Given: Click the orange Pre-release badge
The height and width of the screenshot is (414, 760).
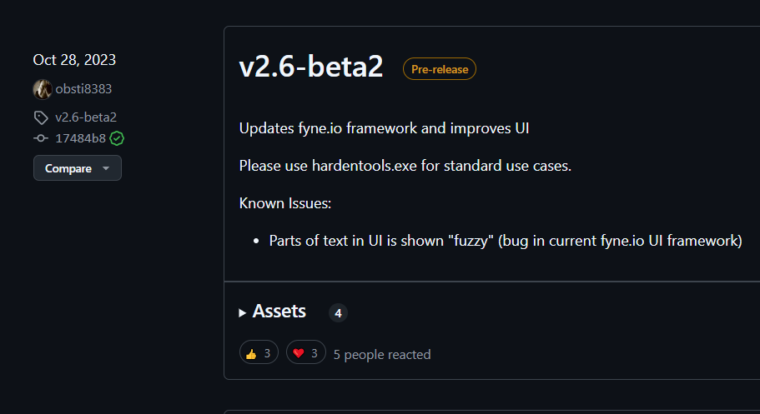Looking at the screenshot, I should coord(440,69).
